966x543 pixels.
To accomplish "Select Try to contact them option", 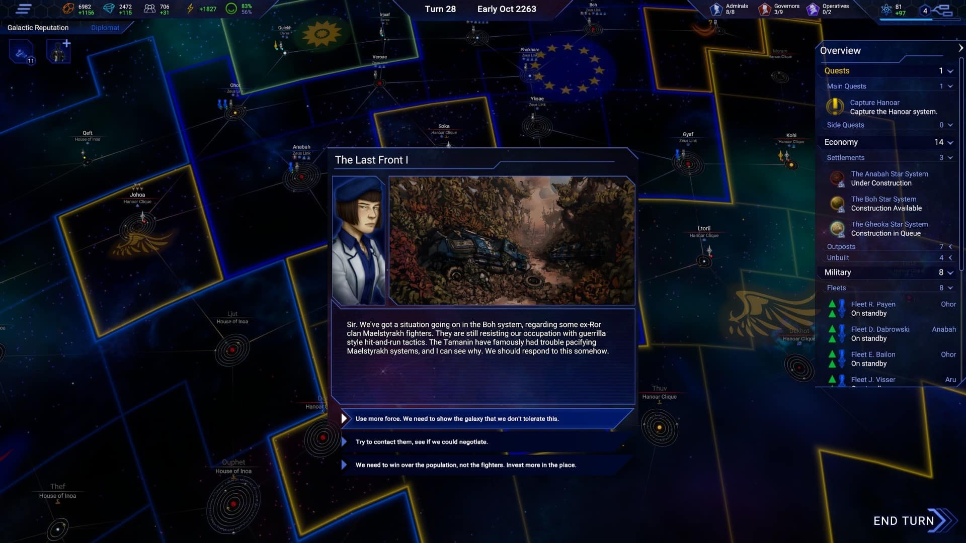I will tap(421, 441).
